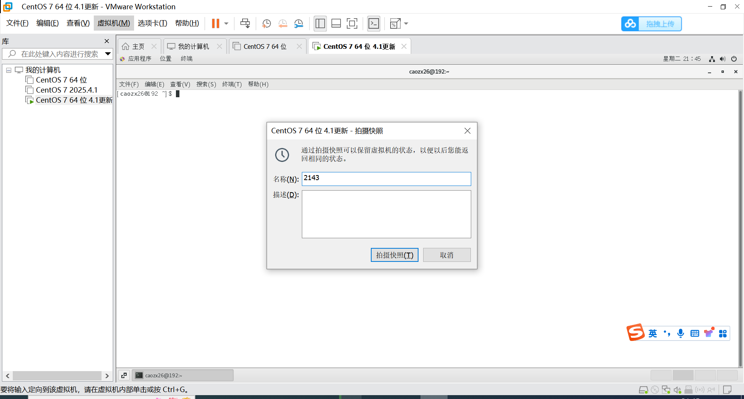The width and height of the screenshot is (744, 399).
Task: Click the take snapshot toolbar icon
Action: pos(267,24)
